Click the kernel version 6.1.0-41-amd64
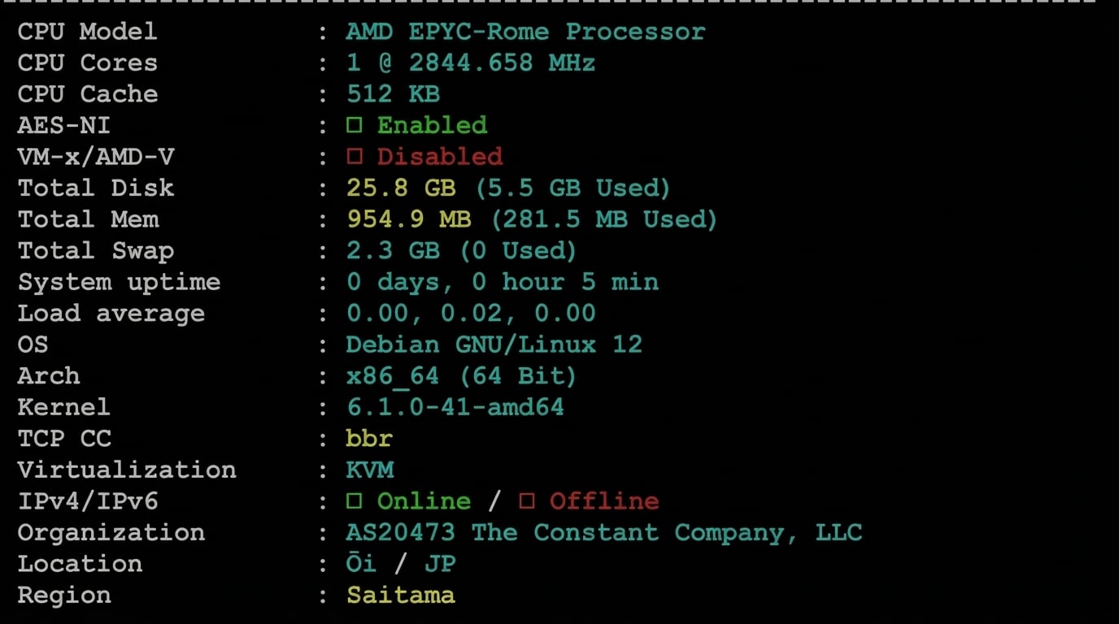This screenshot has width=1119, height=624. pos(455,407)
